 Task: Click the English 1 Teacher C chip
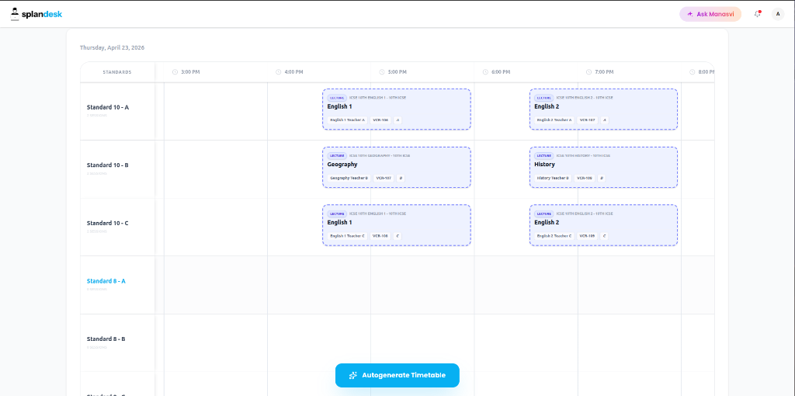[x=347, y=236]
